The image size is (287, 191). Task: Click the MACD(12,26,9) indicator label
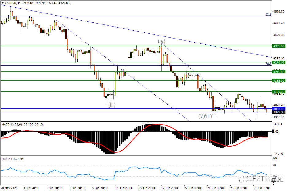23,125
